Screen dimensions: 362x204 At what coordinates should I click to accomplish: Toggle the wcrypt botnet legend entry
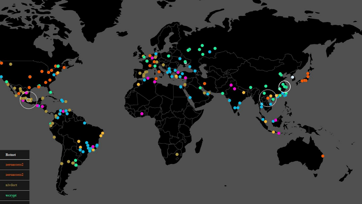click(11, 196)
